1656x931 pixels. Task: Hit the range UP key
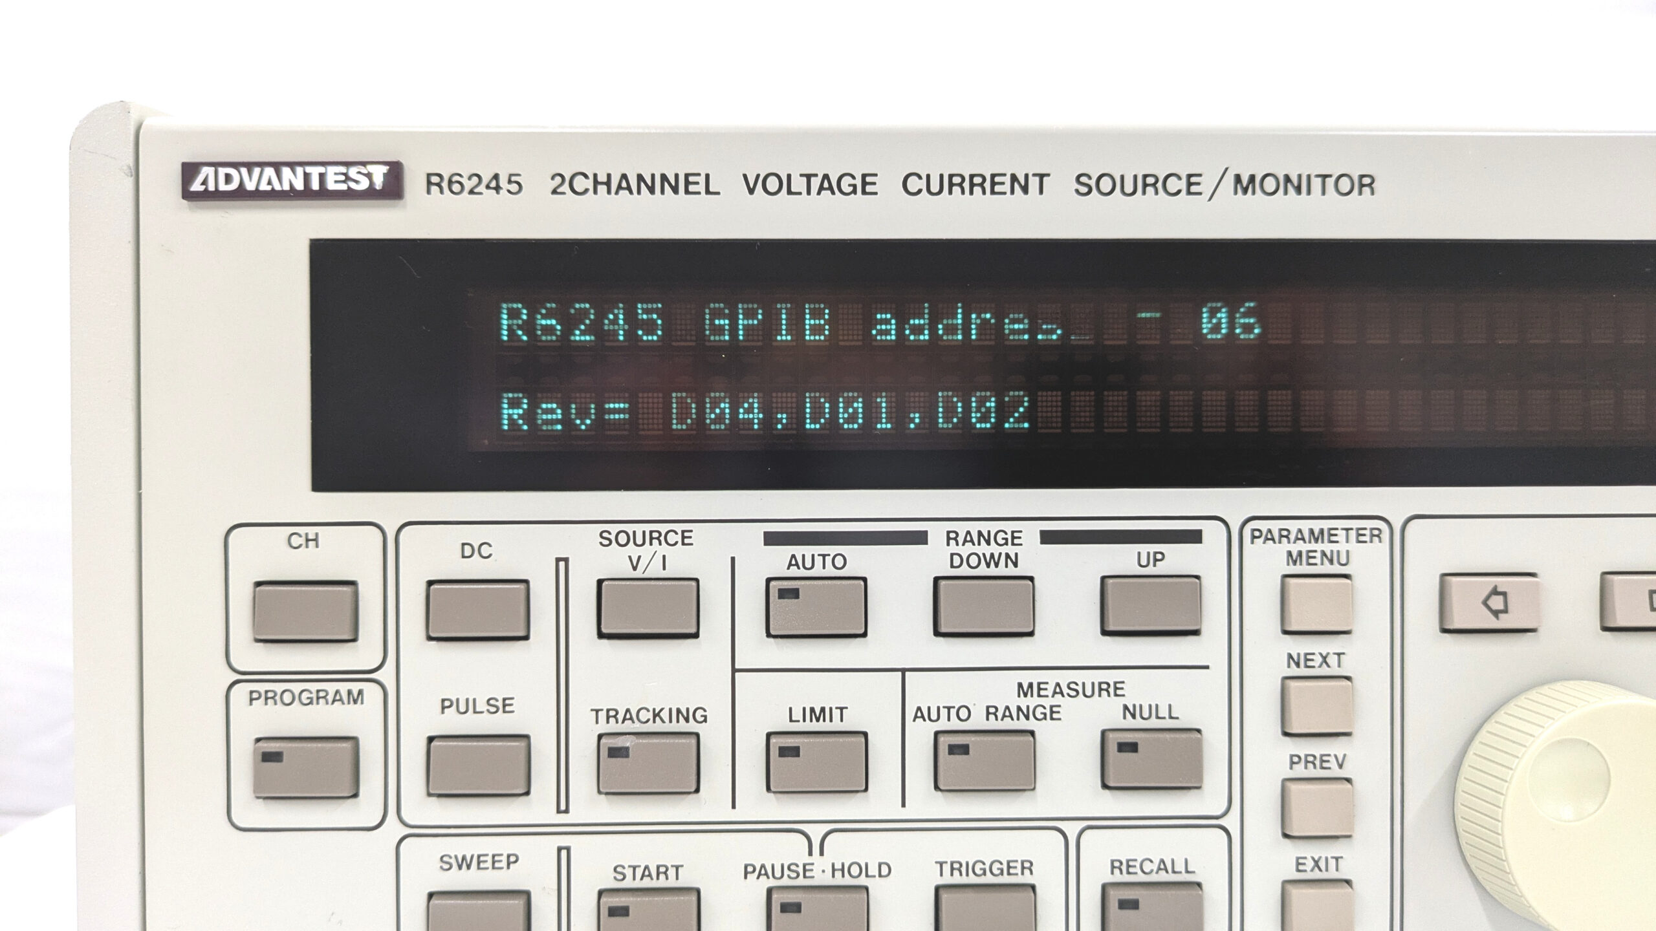click(1151, 604)
